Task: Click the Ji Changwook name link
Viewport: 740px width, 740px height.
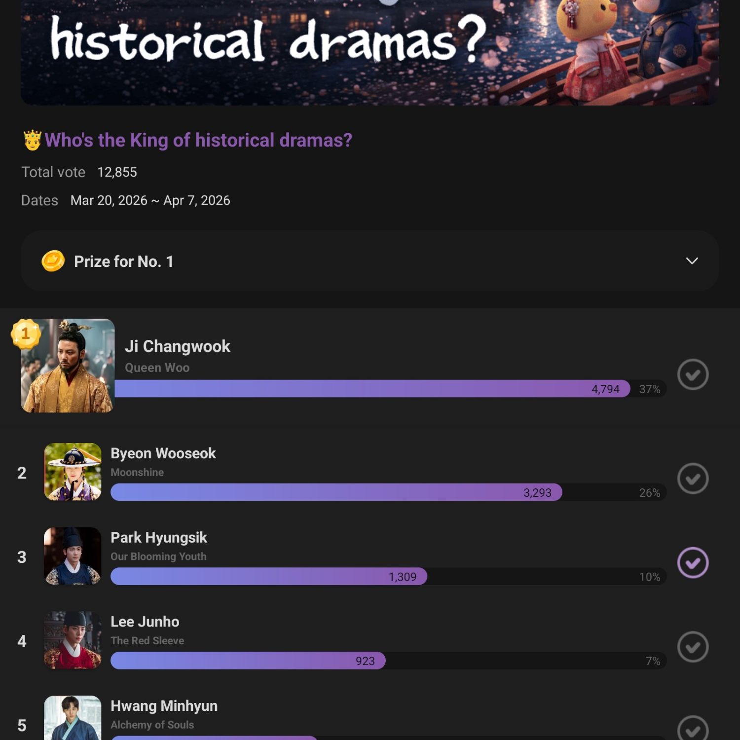Action: [x=178, y=346]
